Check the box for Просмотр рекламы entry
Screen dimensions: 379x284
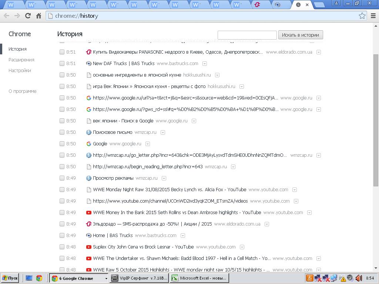pyautogui.click(x=62, y=178)
